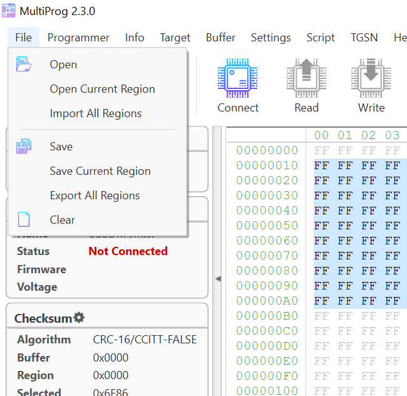Click address row 000000B0
Viewport: 407px width, 396px height.
[x=267, y=316]
